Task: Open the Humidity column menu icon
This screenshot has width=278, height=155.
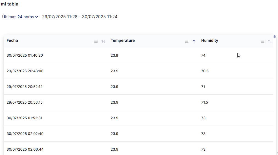Action: (x=263, y=41)
